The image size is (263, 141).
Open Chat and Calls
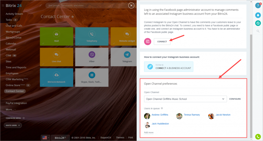click(x=14, y=26)
